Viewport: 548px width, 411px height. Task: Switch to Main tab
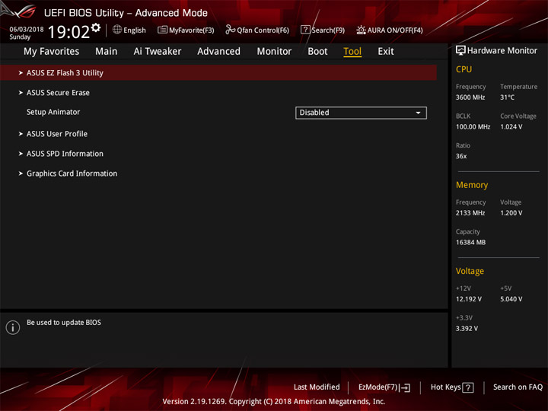coord(107,52)
